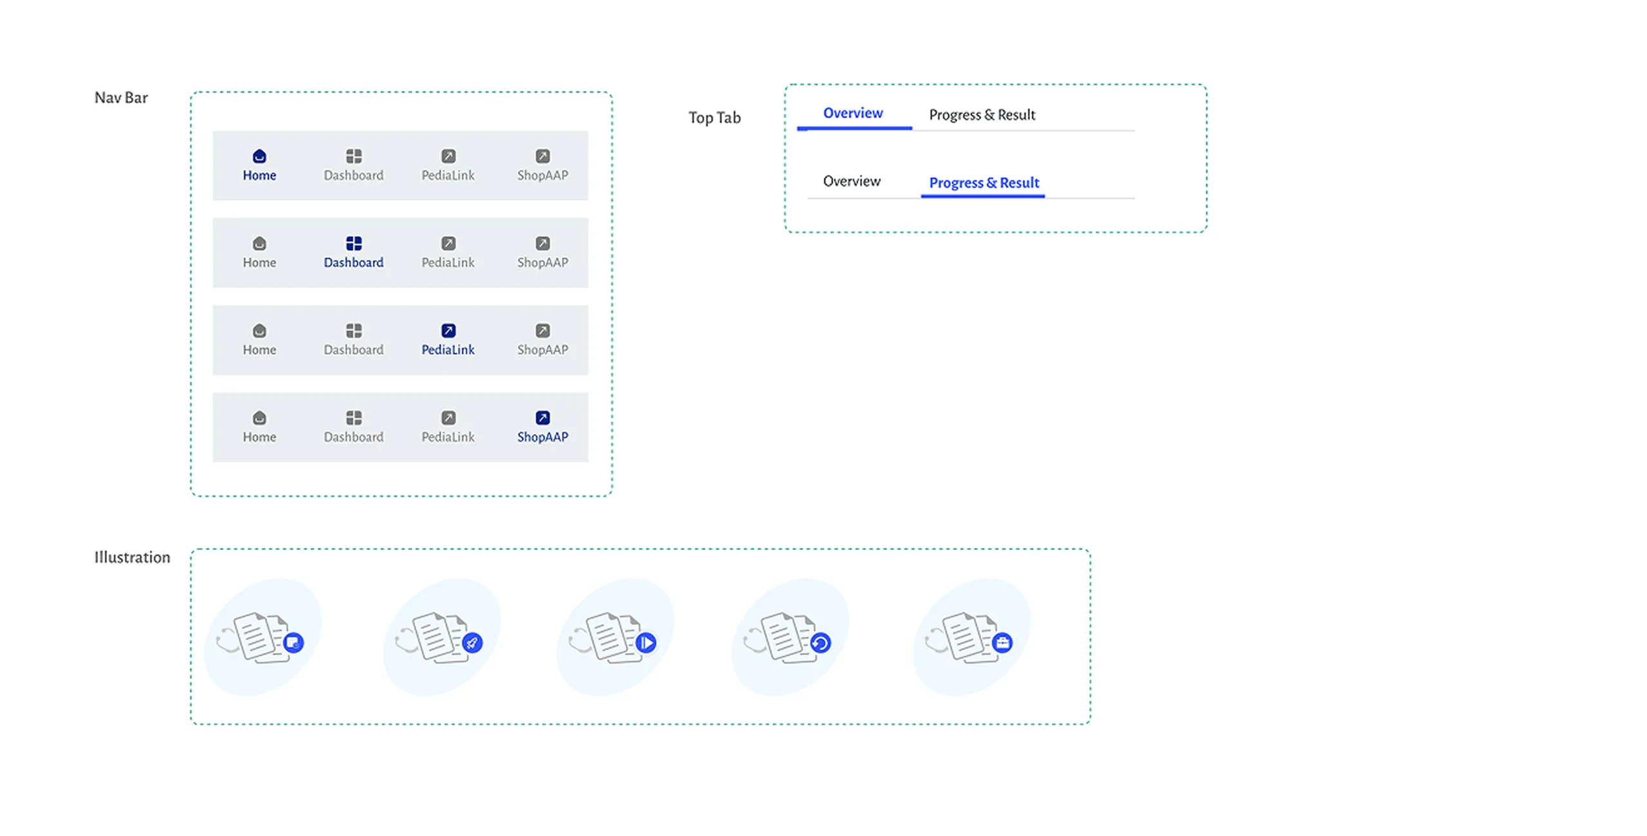Viewport: 1647px width, 836px height.
Task: Click the ShopAAP icon in the Dashboard-active nav bar
Action: pos(542,244)
